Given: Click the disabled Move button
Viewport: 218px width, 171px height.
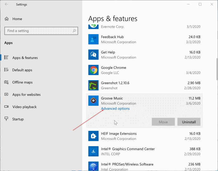Looking at the screenshot, I should pyautogui.click(x=163, y=122).
